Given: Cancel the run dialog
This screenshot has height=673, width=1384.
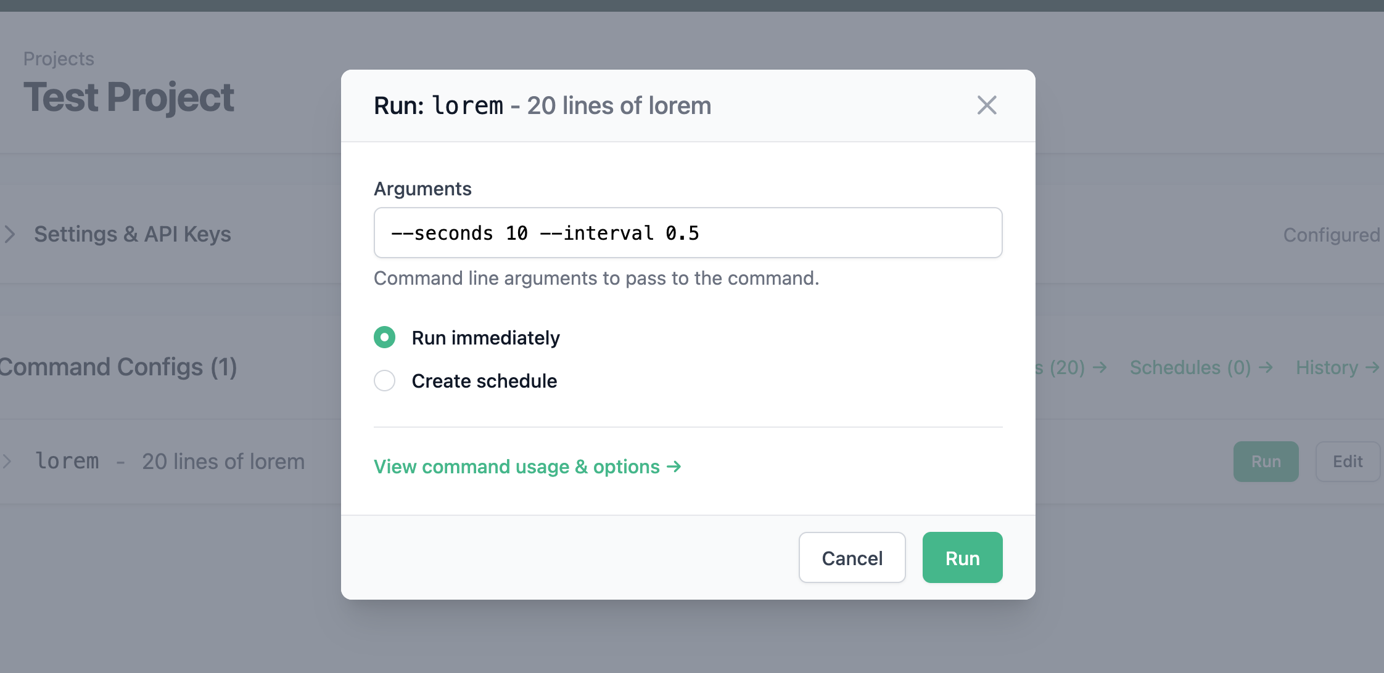Looking at the screenshot, I should pos(852,557).
